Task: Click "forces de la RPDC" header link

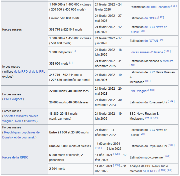Action: (x=15, y=157)
